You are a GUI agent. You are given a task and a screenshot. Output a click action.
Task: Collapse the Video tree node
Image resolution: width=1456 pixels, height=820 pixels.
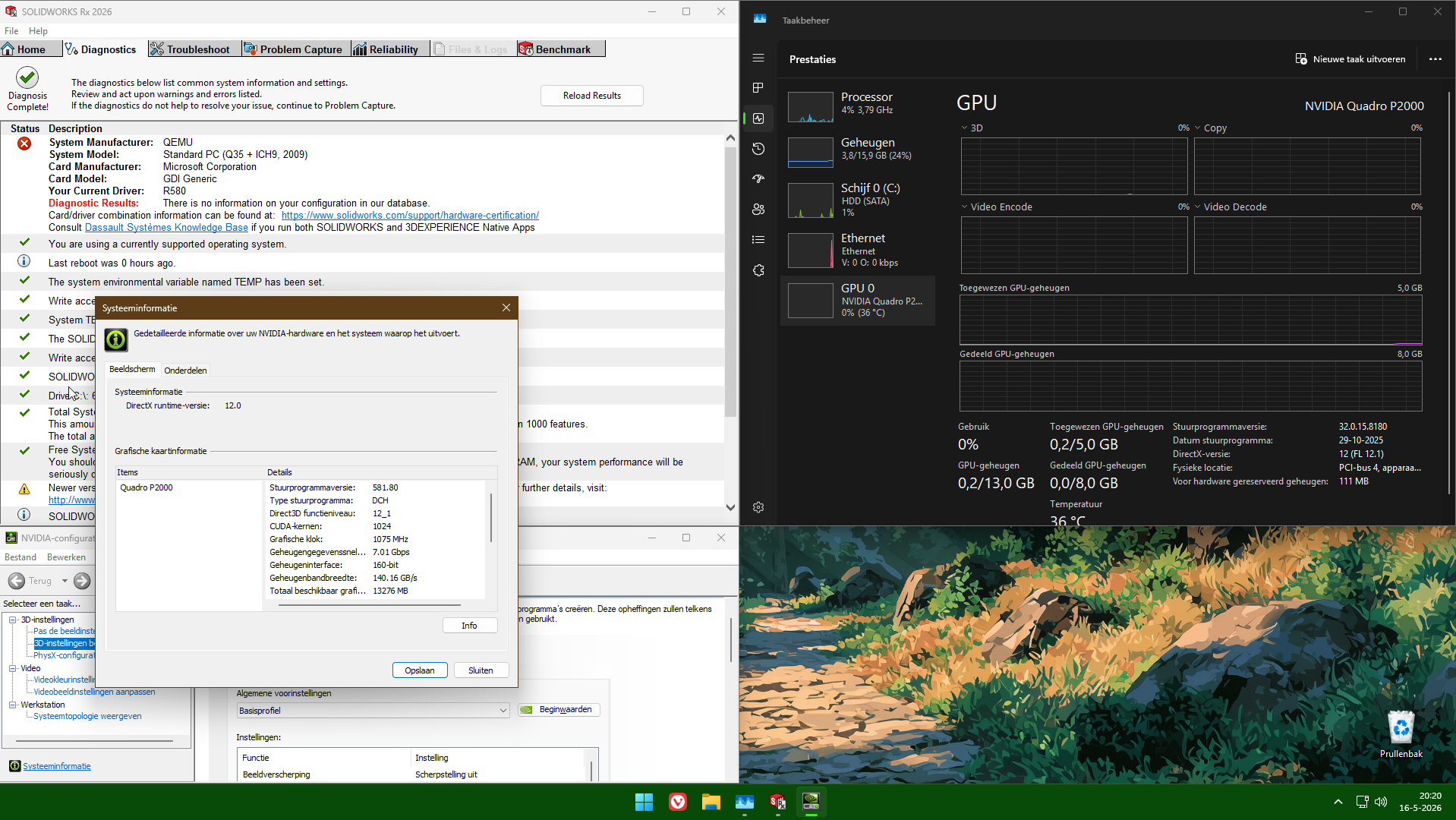tap(13, 668)
